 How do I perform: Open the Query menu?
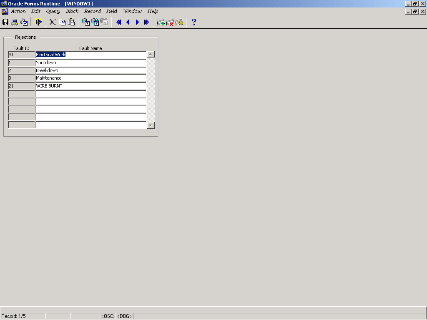53,11
